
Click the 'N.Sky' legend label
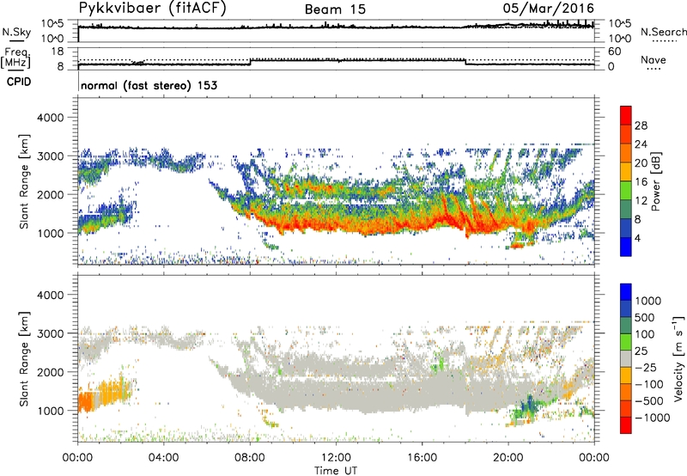click(x=16, y=32)
